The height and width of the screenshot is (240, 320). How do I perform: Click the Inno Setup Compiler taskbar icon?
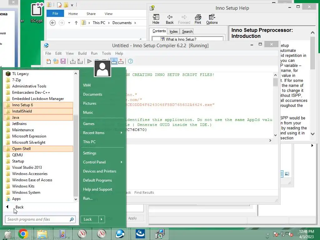click(x=120, y=234)
